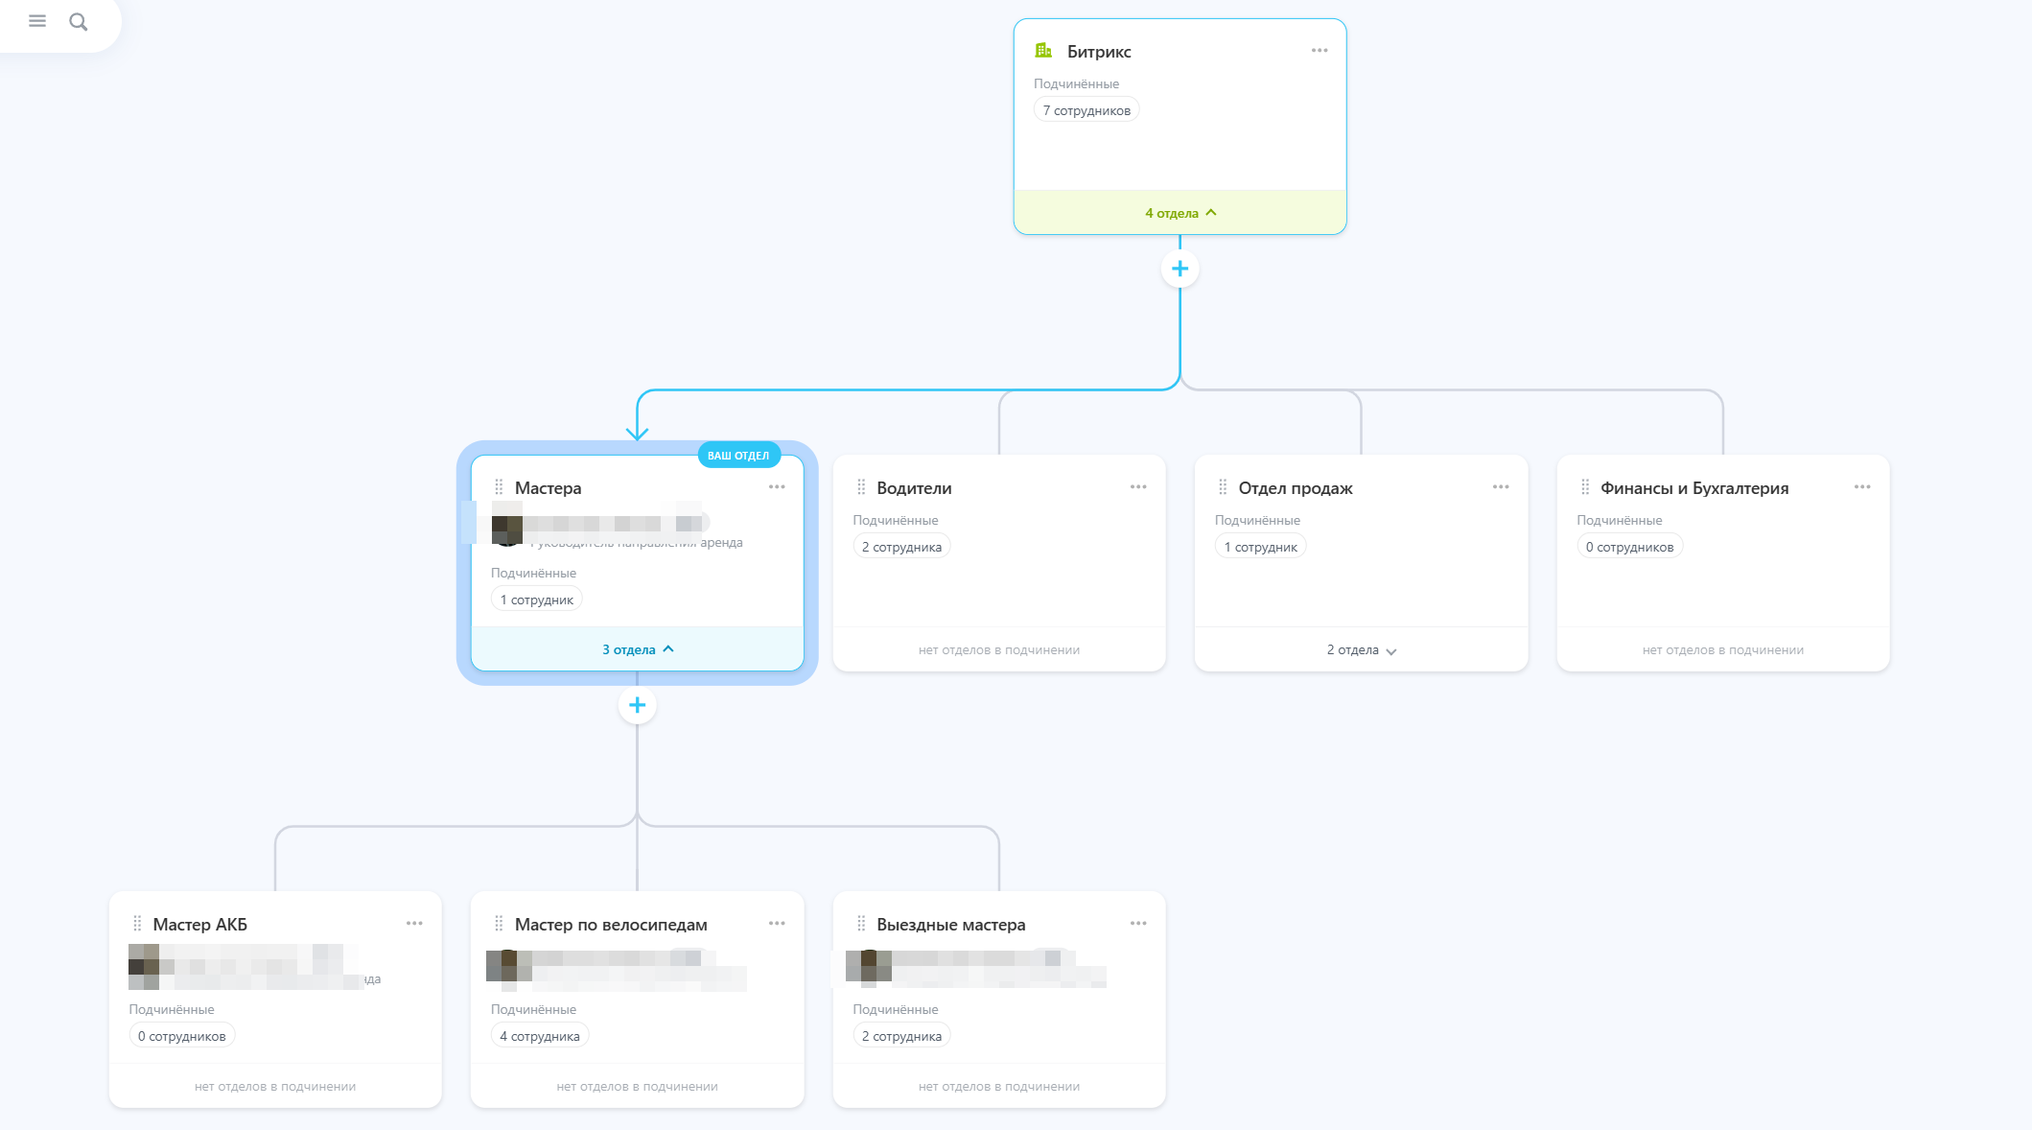Screen dimensions: 2032x1130
Task: Grab the drag handle of Отдел продаж
Action: click(1223, 487)
